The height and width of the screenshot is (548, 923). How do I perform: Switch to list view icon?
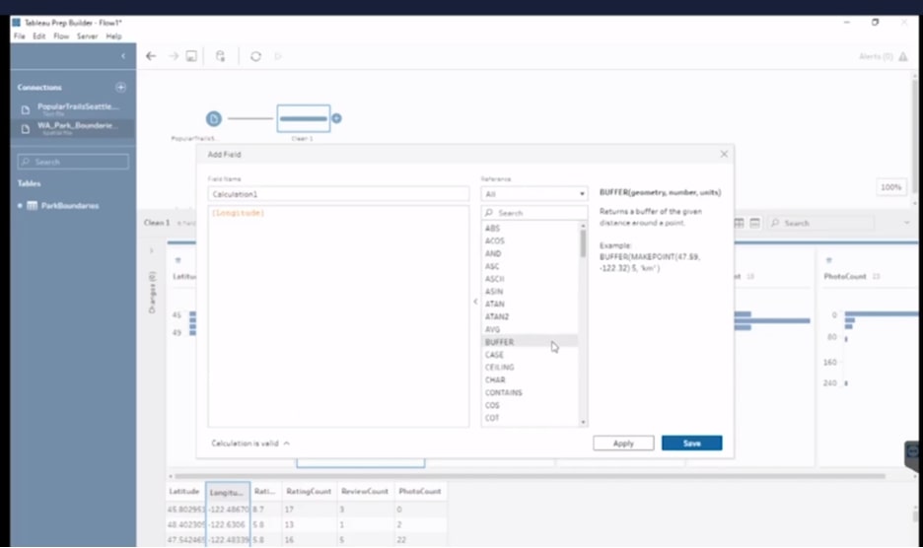755,223
